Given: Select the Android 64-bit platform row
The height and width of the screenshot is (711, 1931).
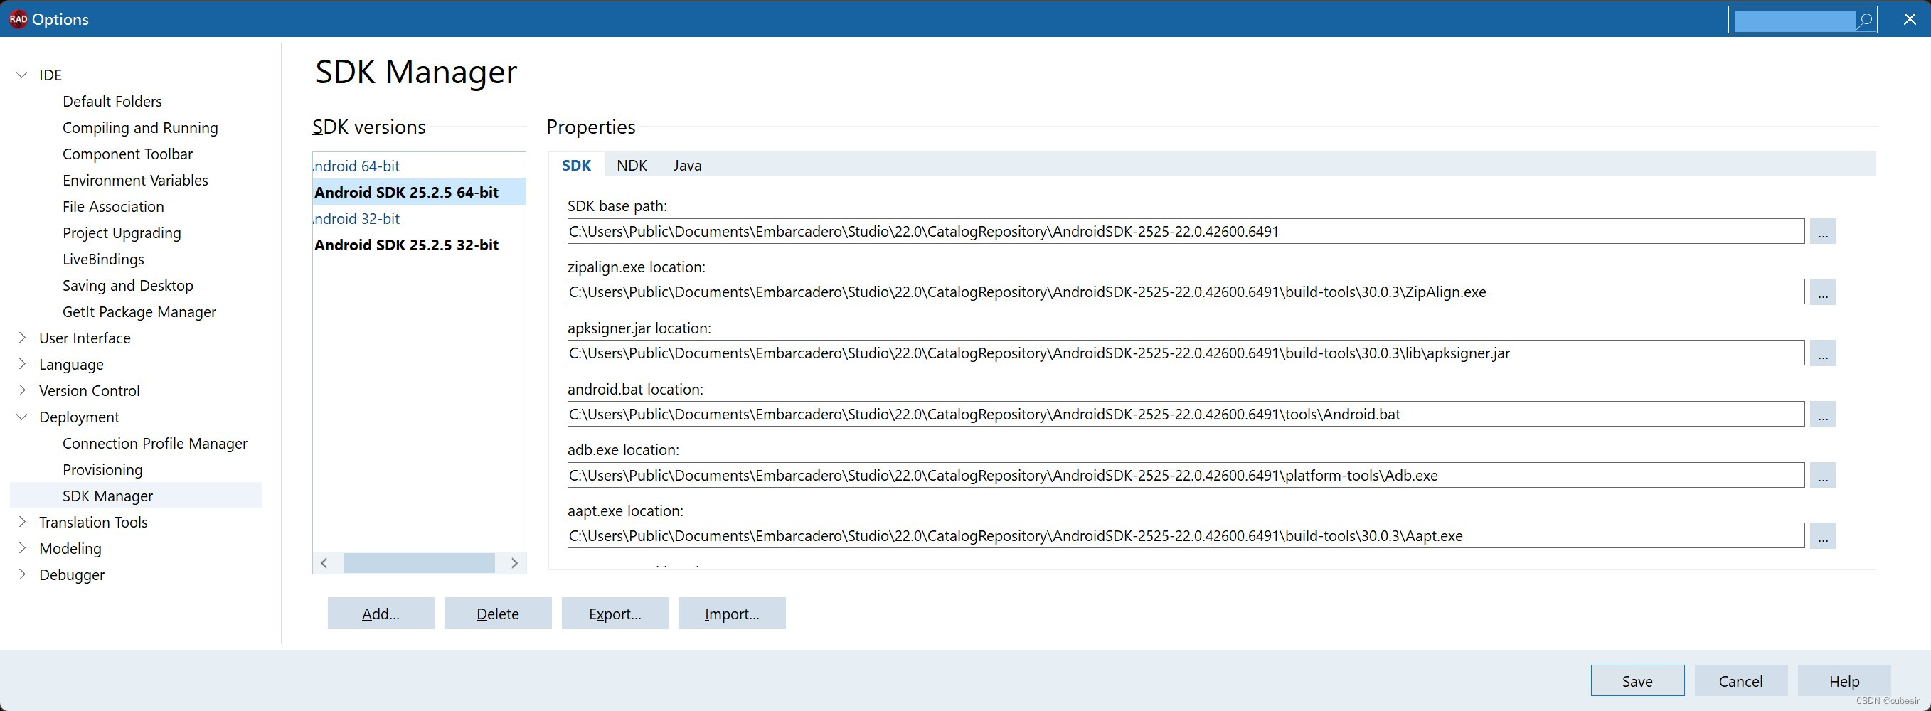Looking at the screenshot, I should pyautogui.click(x=419, y=166).
